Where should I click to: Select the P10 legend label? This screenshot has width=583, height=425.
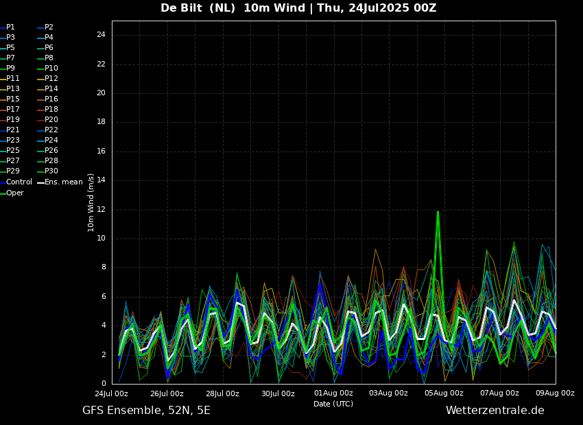pyautogui.click(x=51, y=69)
